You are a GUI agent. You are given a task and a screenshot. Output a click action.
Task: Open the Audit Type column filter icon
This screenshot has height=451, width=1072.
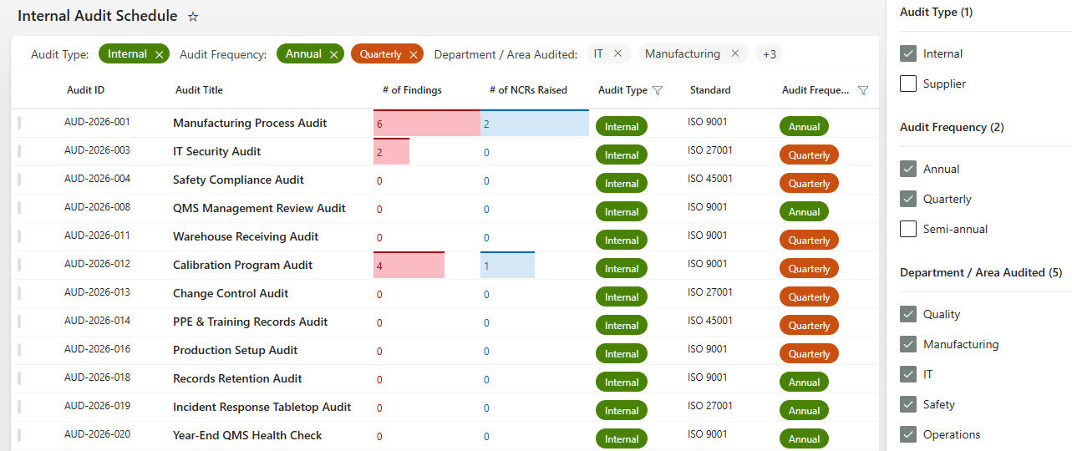(x=658, y=90)
